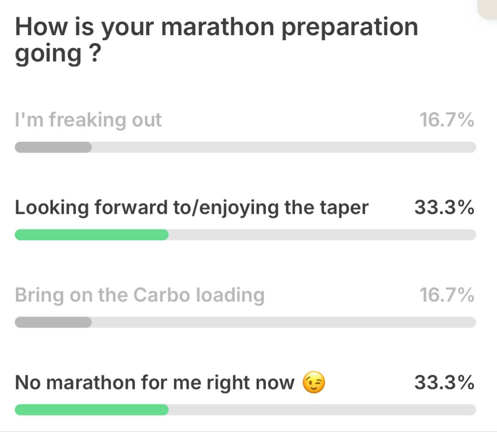This screenshot has width=497, height=432.
Task: Click the green filled bar under "No marathon"
Action: 92,410
